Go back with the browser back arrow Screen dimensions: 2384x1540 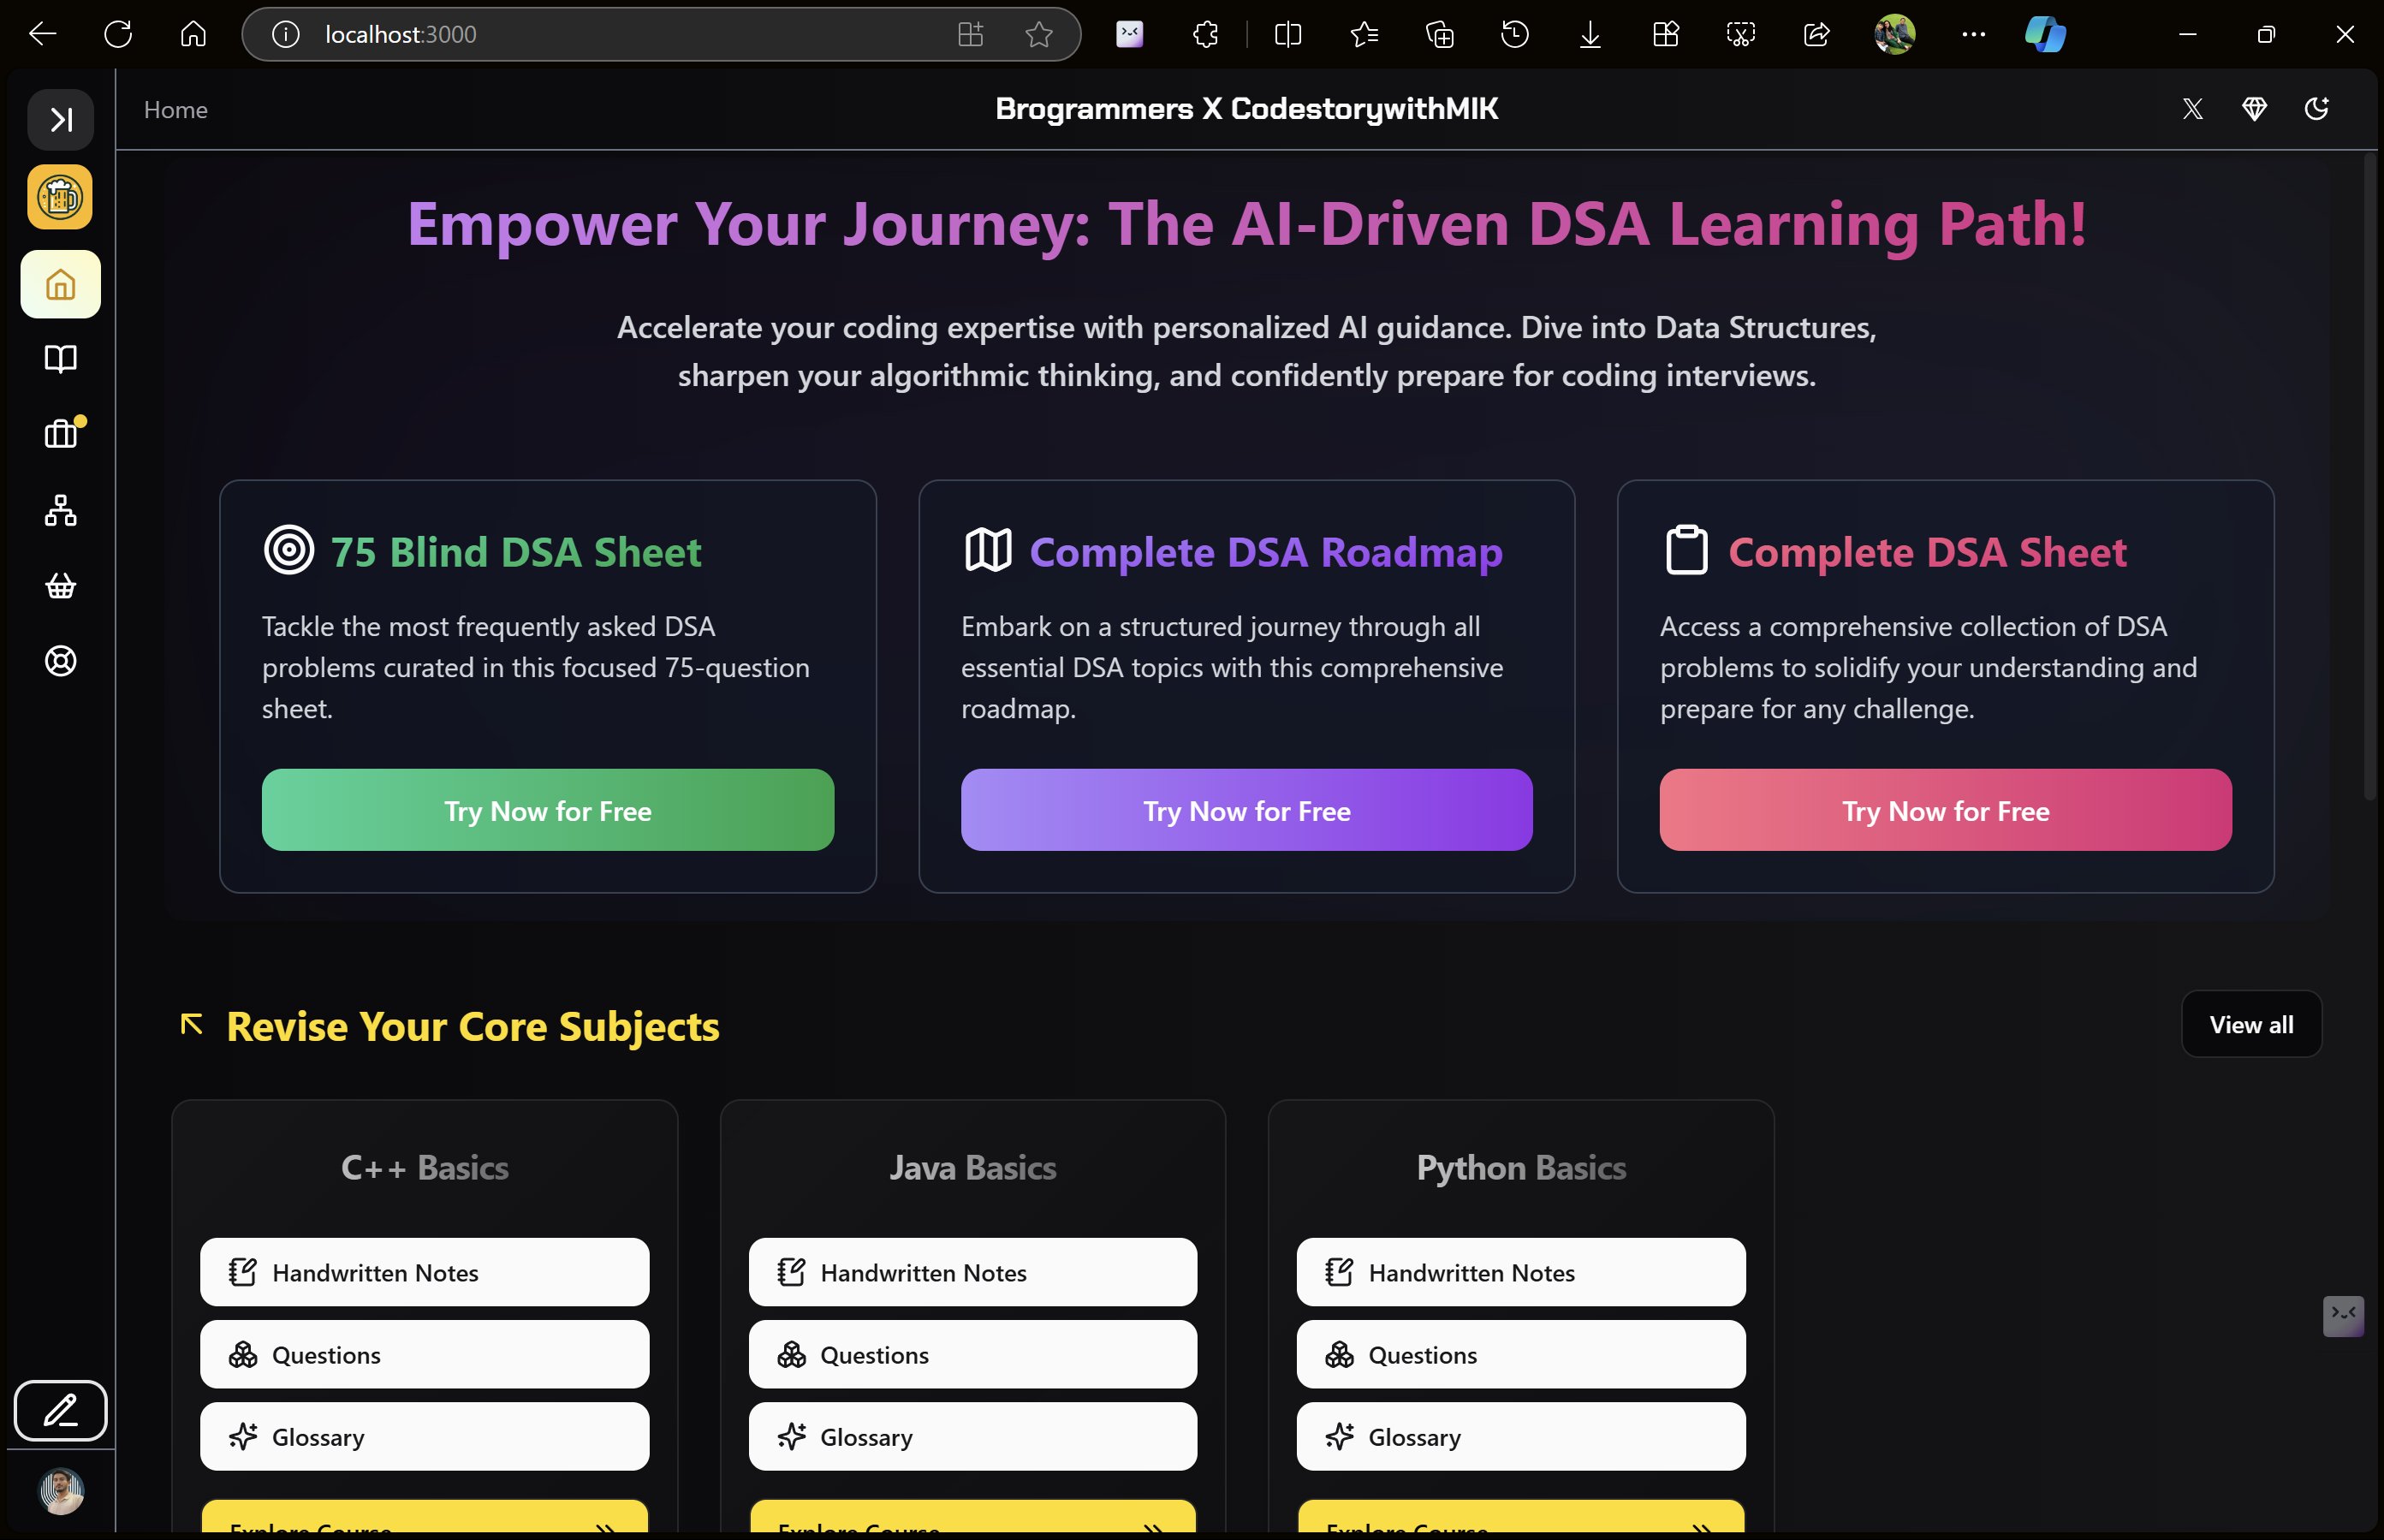point(43,34)
